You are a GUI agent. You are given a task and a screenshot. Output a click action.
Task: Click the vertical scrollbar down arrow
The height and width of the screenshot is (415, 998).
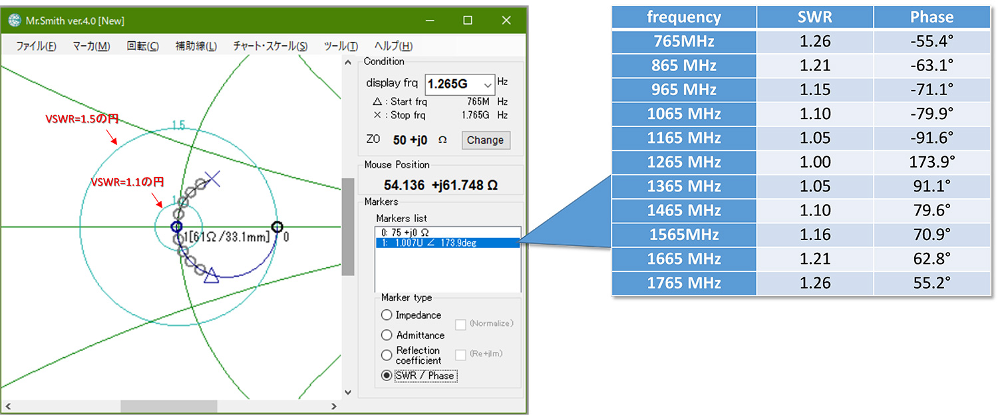click(x=349, y=392)
